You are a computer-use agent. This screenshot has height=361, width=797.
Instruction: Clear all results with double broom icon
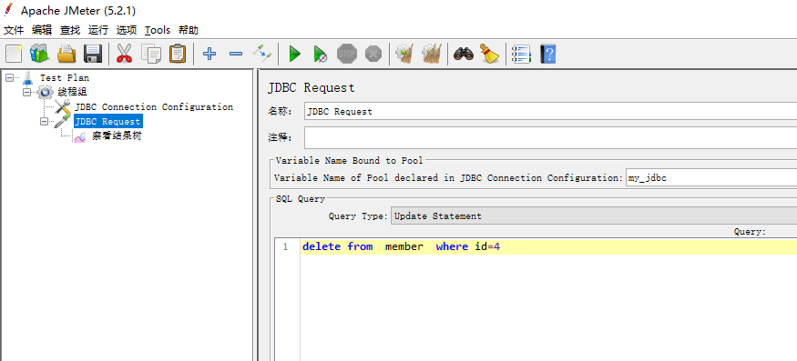coord(431,54)
